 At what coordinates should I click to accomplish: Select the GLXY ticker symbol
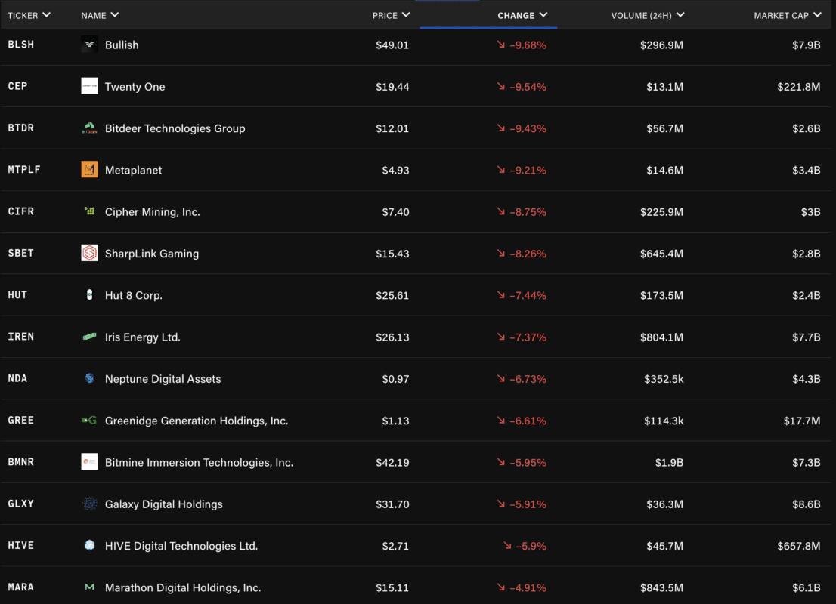[x=21, y=504]
